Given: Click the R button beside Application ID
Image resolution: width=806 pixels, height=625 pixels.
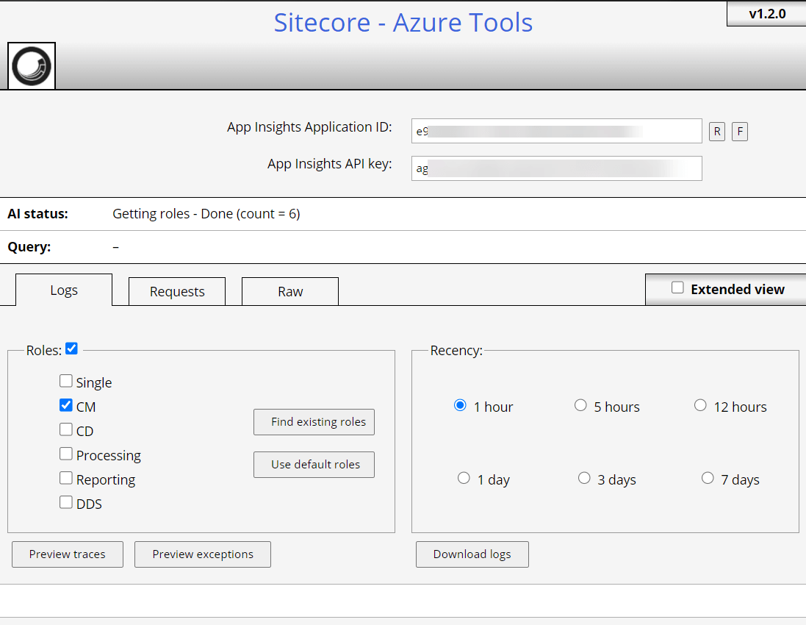Looking at the screenshot, I should click(x=716, y=132).
